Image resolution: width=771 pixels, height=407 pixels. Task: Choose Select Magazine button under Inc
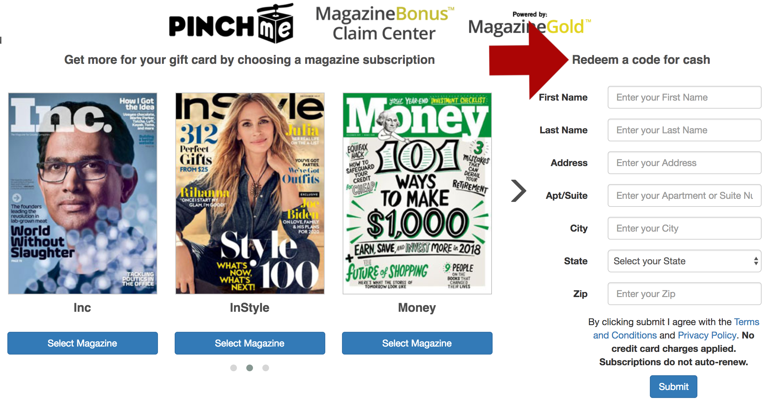coord(83,343)
